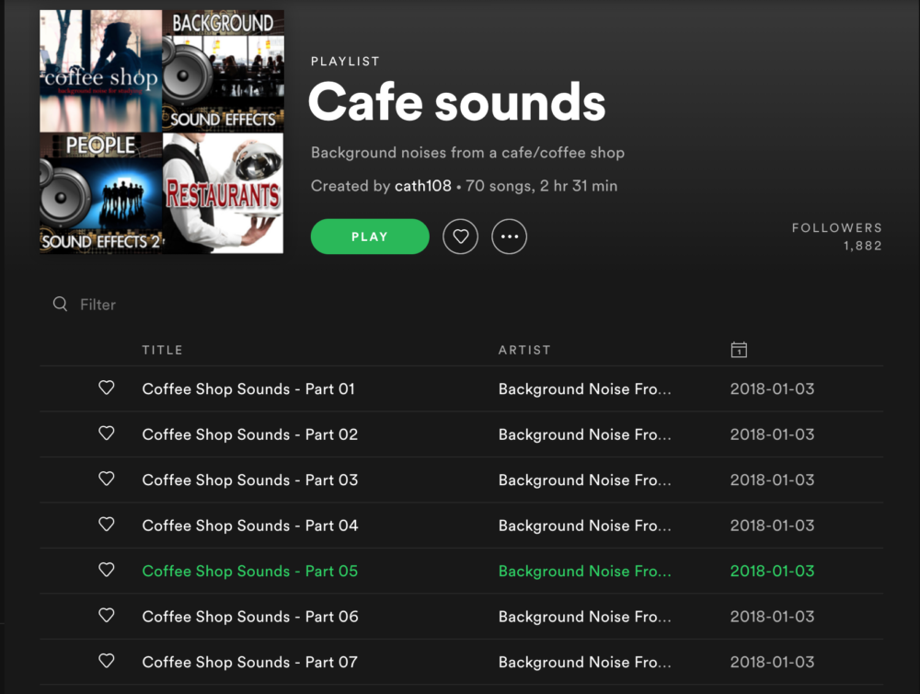Favorite the currently playing 'Part 05' track heart
Image resolution: width=920 pixels, height=694 pixels.
pyautogui.click(x=106, y=571)
